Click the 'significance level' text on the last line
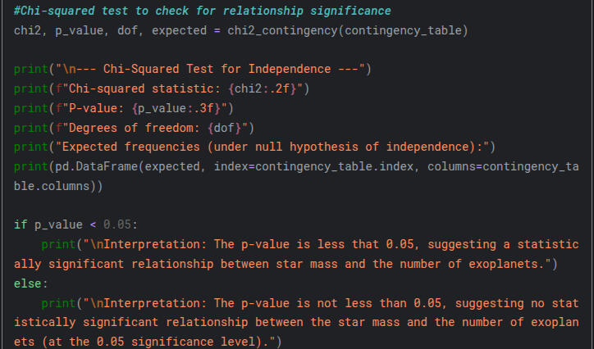594x349 pixels. [208, 342]
